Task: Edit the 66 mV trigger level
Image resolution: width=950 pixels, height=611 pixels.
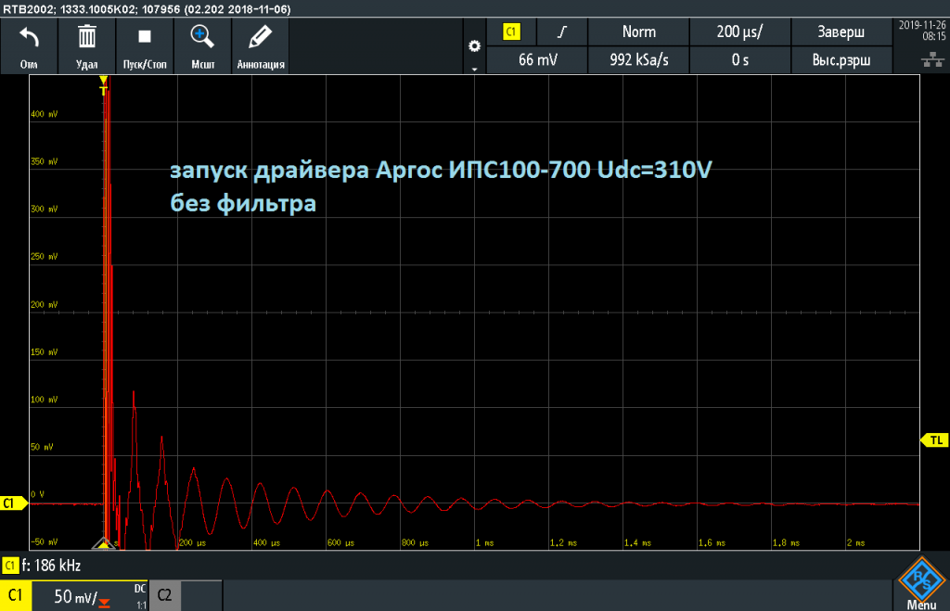Action: click(537, 60)
